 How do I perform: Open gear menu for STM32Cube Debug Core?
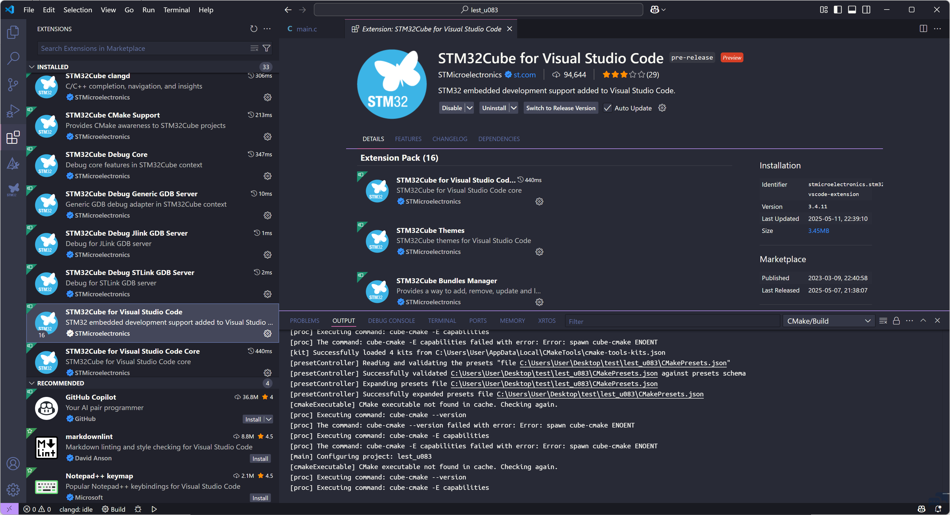point(268,176)
